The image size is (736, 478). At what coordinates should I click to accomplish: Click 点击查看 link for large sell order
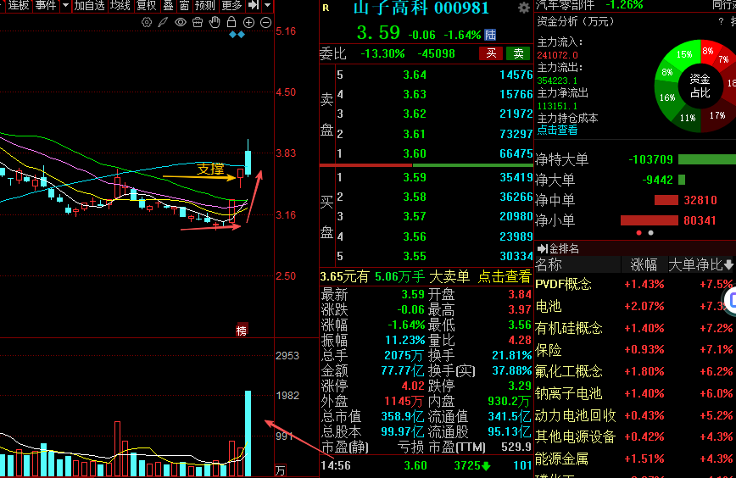click(x=505, y=277)
